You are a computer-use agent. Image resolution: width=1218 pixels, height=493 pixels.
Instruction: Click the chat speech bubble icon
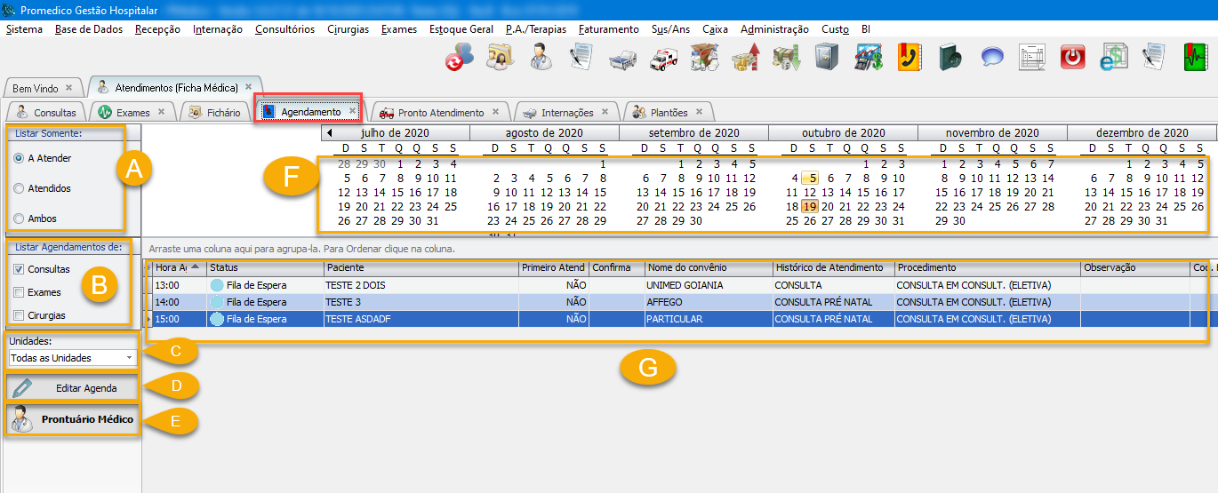[x=991, y=58]
